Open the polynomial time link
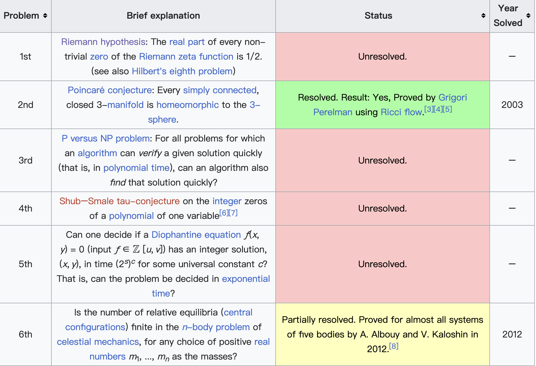This screenshot has width=536, height=366. point(136,168)
